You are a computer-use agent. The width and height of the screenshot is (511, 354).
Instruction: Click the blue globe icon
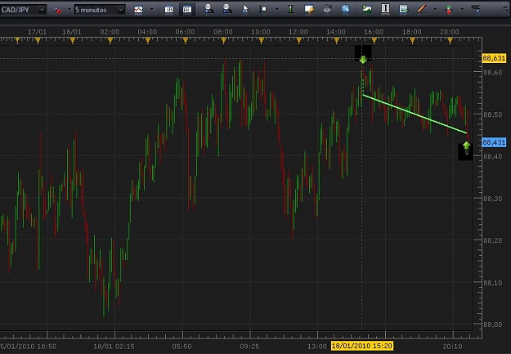point(346,9)
